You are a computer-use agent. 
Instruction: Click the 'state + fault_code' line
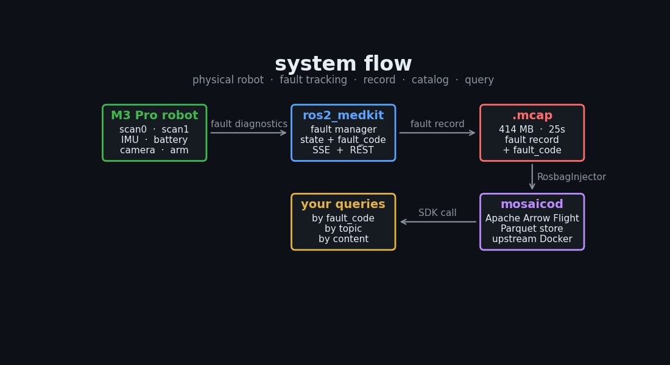343,140
